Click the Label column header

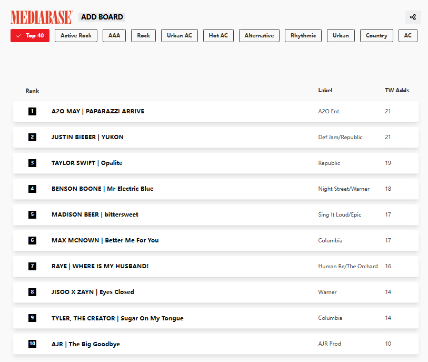pos(325,91)
